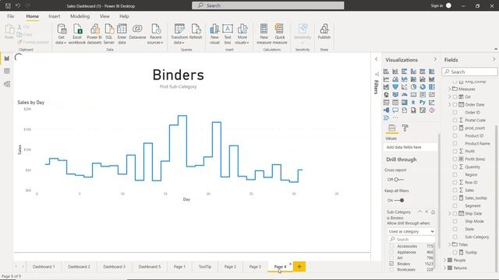Lock the Sub-Category drill-through filter

pyautogui.click(x=433, y=212)
